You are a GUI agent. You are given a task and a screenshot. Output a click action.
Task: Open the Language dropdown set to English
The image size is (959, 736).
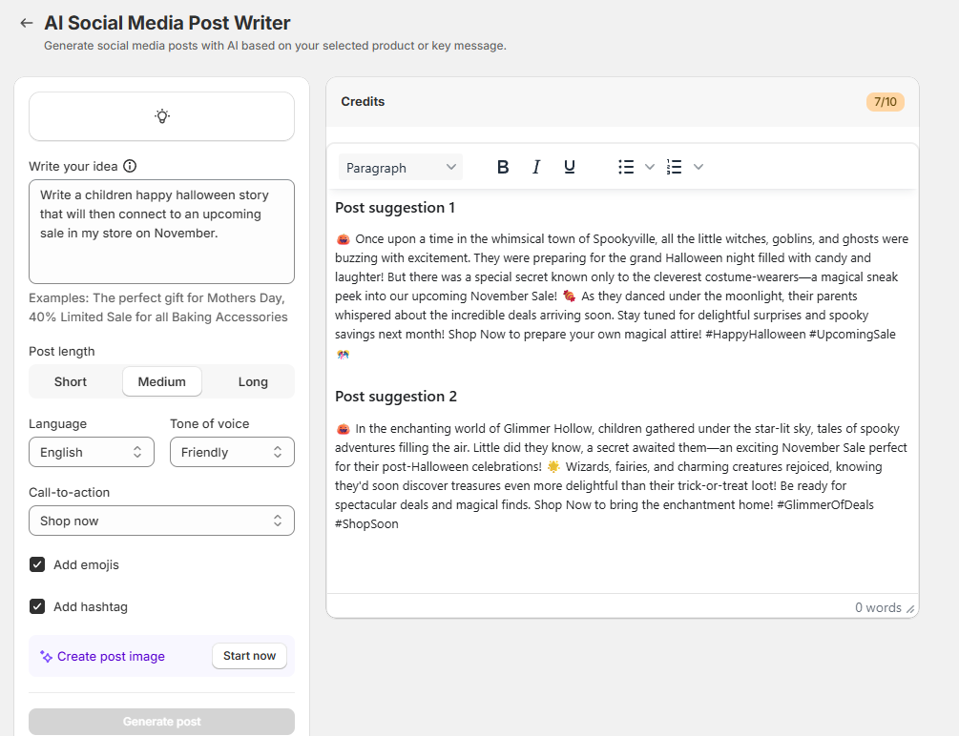[92, 452]
